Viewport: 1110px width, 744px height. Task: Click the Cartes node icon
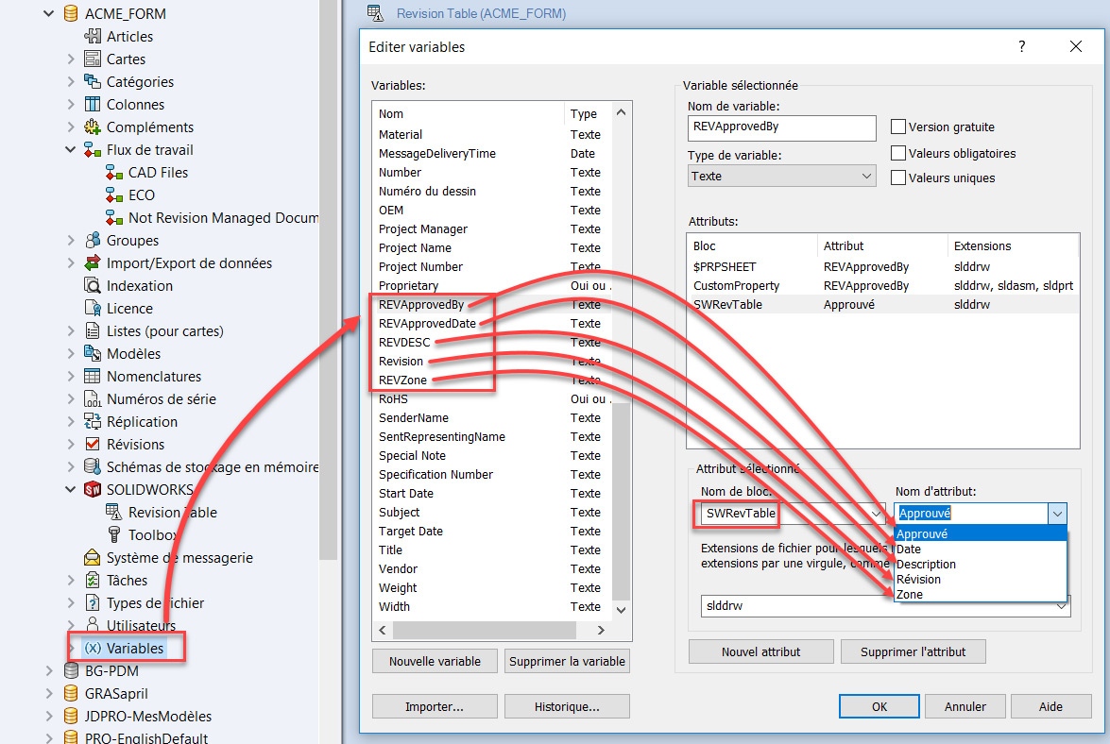click(93, 59)
